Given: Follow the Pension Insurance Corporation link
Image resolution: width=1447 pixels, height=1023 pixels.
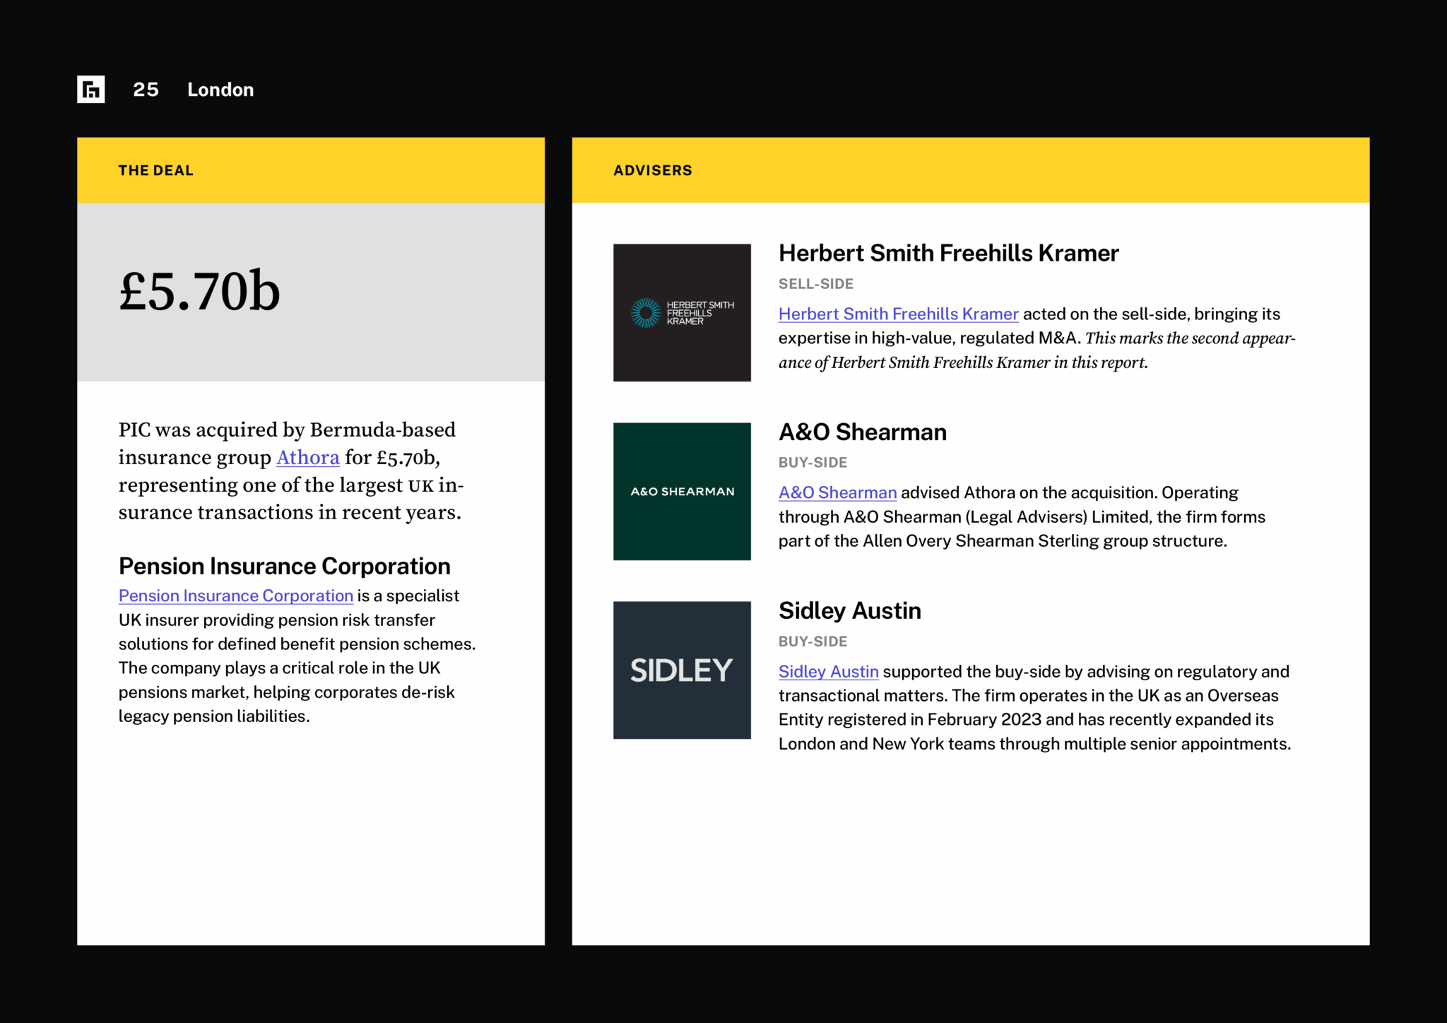Looking at the screenshot, I should pos(235,596).
